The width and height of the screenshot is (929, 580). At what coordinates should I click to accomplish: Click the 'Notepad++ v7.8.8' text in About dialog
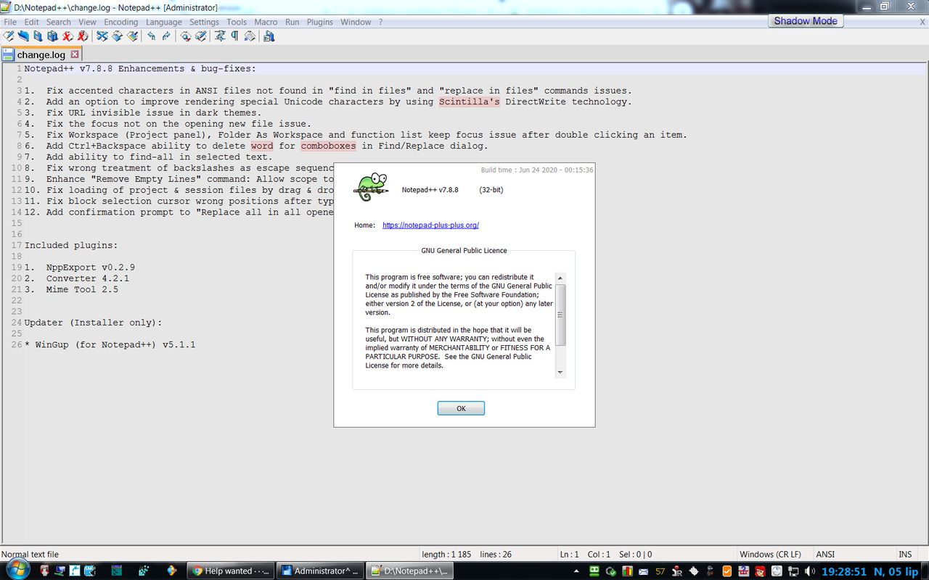point(430,190)
